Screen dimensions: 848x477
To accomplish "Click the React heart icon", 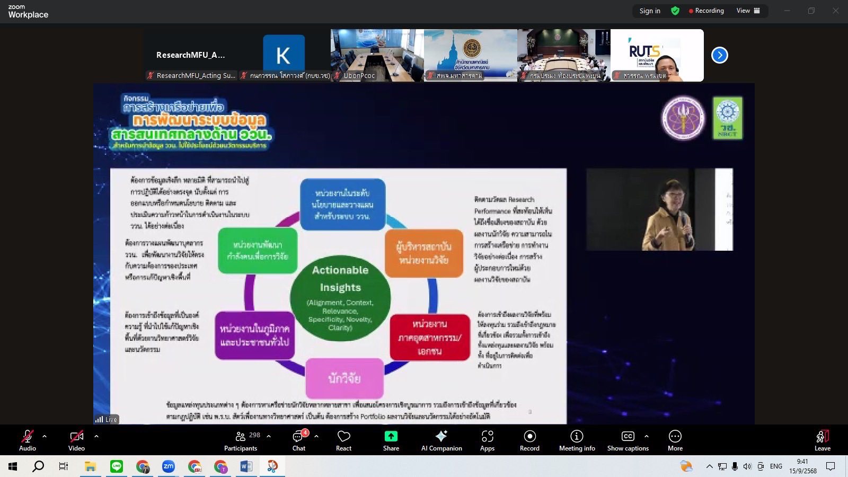I will click(x=343, y=439).
